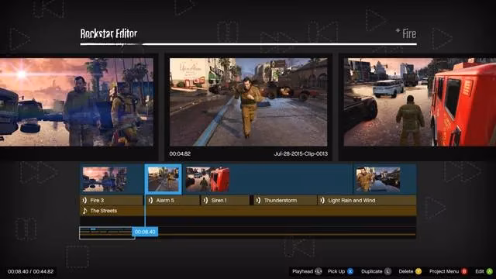Click the project time readout 00:08.40 / 00:44.82
The width and height of the screenshot is (496, 279).
(31, 271)
